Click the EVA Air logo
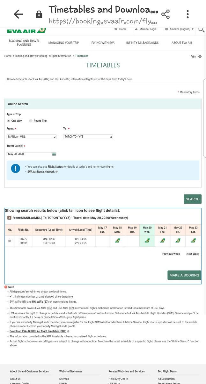The width and height of the screenshot is (206, 384). pyautogui.click(x=26, y=31)
